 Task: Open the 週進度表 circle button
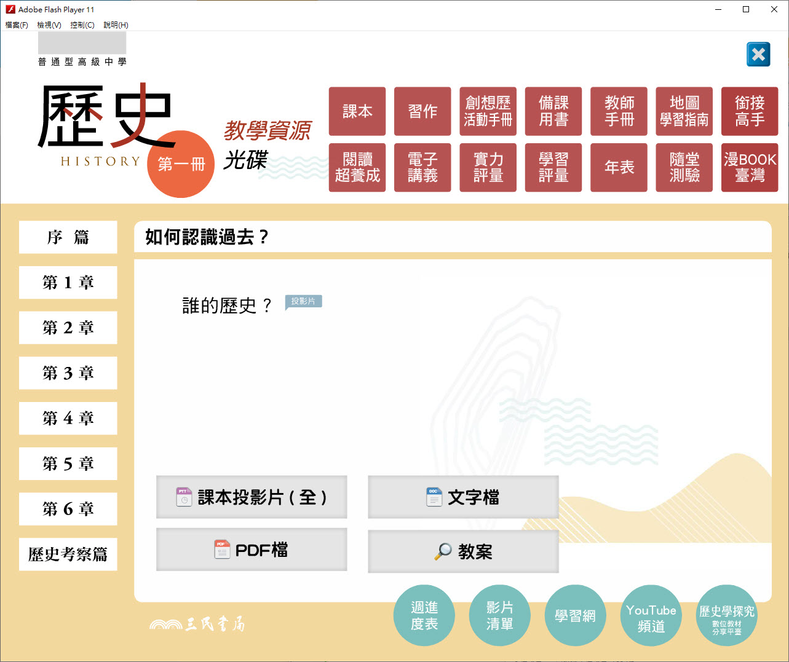pos(424,616)
